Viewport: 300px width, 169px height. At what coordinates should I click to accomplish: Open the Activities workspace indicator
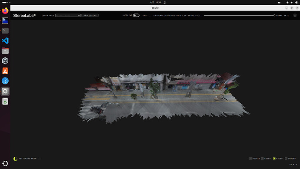click(x=7, y=3)
